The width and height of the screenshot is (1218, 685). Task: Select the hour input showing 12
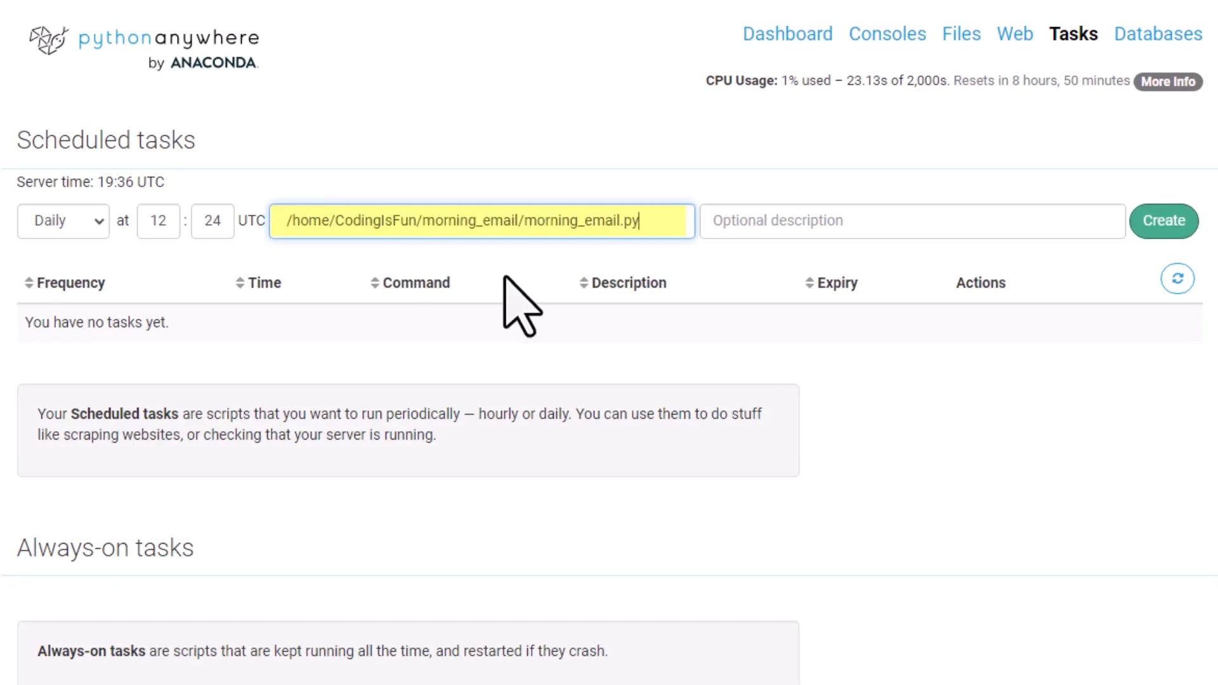point(158,221)
